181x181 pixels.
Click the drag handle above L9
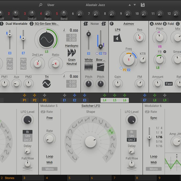[x=165, y=95]
